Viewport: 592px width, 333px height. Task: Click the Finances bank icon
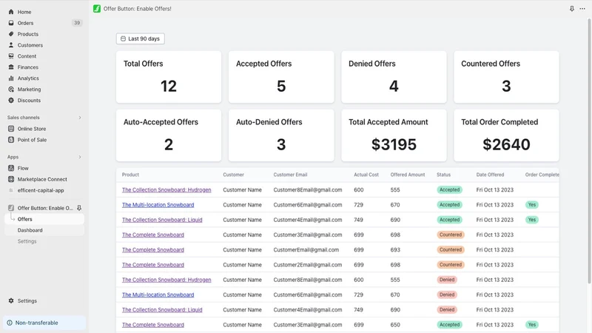(11, 67)
